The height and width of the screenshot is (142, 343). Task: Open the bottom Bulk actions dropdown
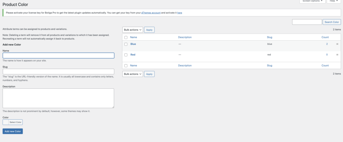[133, 74]
